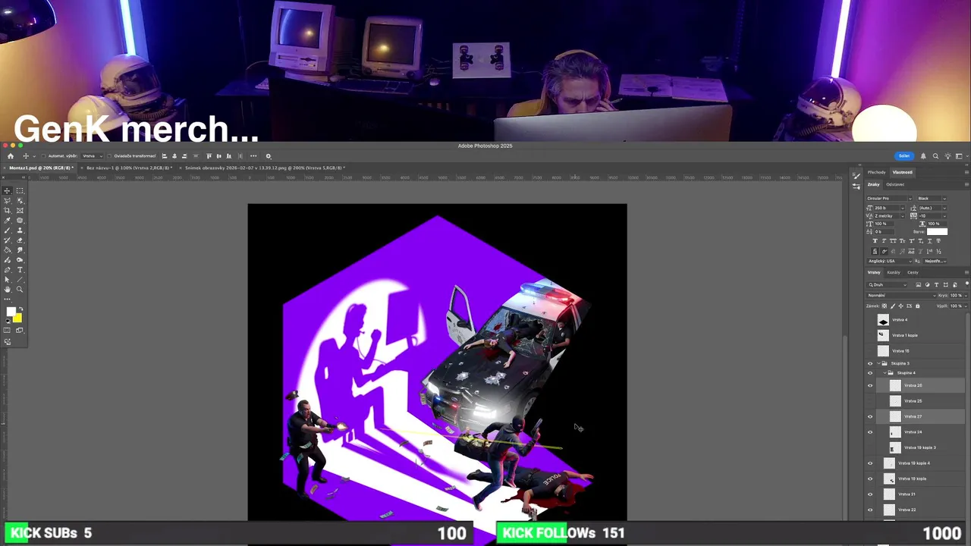
Task: Open the Black font style dropdown
Action: 944,199
